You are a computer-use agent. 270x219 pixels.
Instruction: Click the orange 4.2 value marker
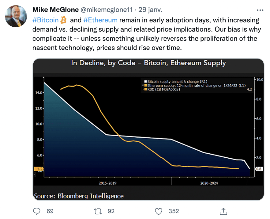(39, 169)
